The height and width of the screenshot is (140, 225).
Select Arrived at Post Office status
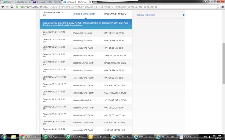(82, 100)
